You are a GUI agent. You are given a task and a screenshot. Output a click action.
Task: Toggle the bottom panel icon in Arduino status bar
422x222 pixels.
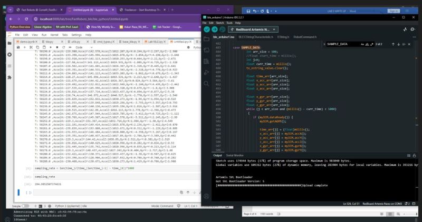pos(414,204)
